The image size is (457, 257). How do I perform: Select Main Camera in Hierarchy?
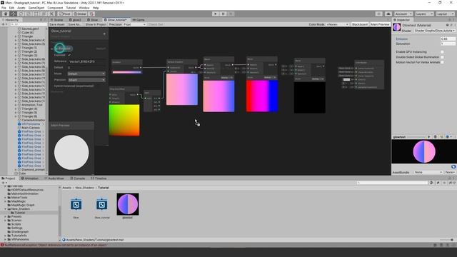(31, 128)
